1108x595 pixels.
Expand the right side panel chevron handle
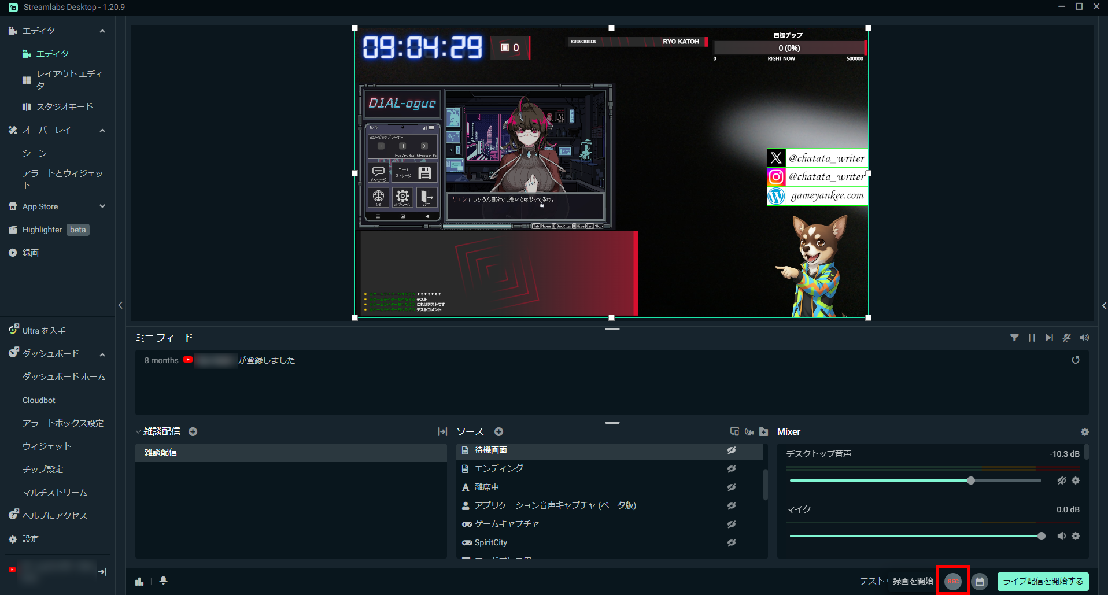click(1104, 306)
